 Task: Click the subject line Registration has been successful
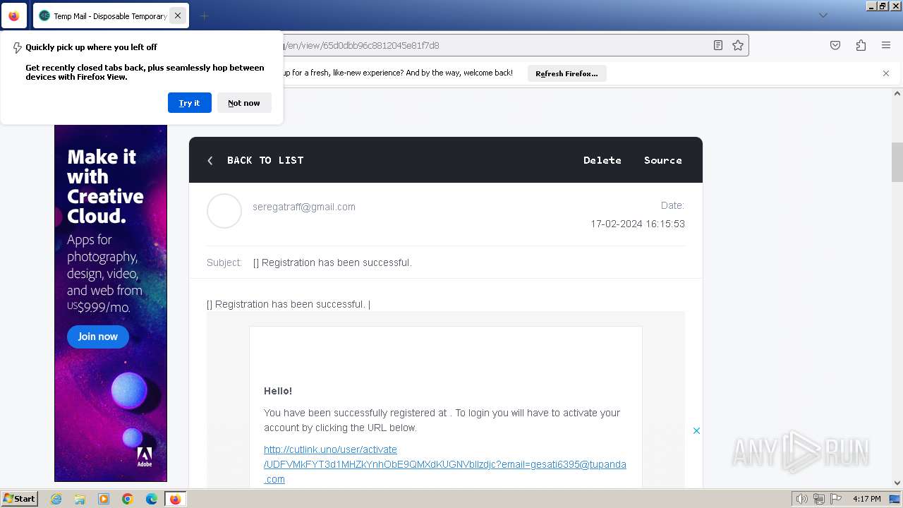coord(332,262)
